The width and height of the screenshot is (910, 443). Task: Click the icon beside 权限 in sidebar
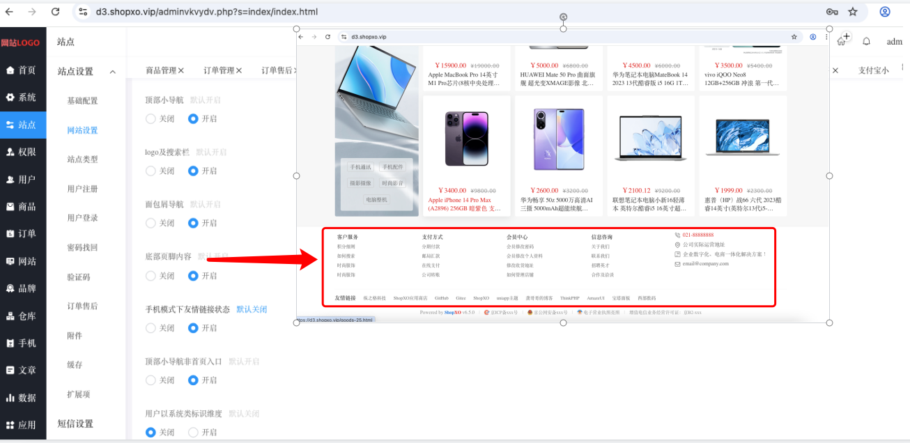pyautogui.click(x=10, y=152)
